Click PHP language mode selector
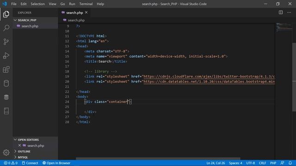Screen dimensions: 296x166 (273, 163)
